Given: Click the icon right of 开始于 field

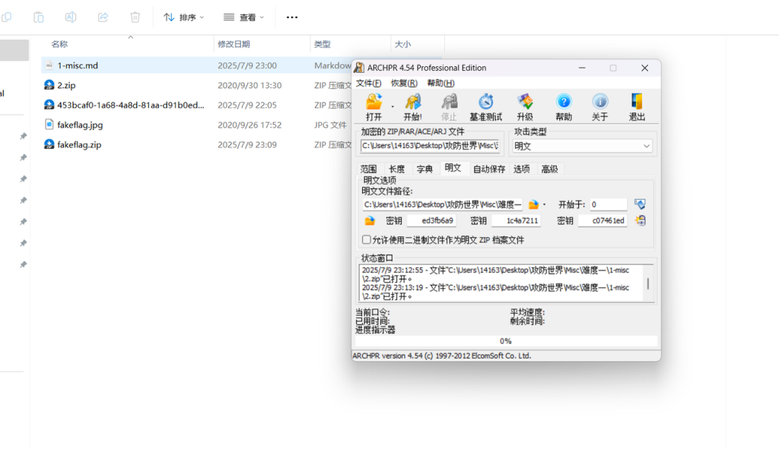Looking at the screenshot, I should pos(640,204).
